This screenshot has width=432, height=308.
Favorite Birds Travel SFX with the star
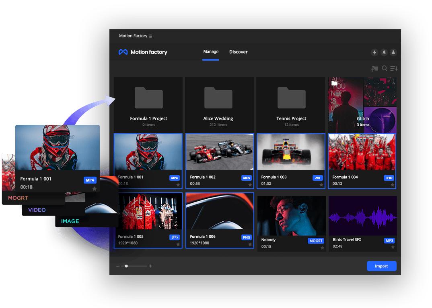(393, 247)
